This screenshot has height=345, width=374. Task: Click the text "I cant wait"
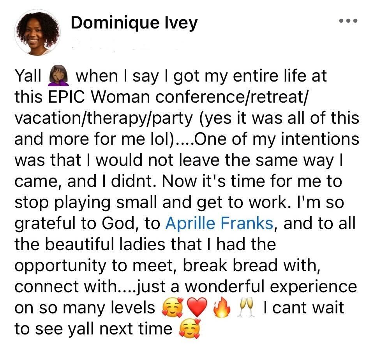pyautogui.click(x=303, y=308)
